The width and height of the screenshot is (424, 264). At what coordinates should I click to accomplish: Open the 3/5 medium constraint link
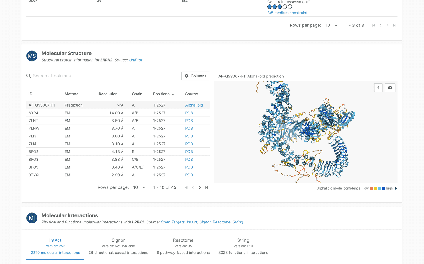click(x=287, y=13)
